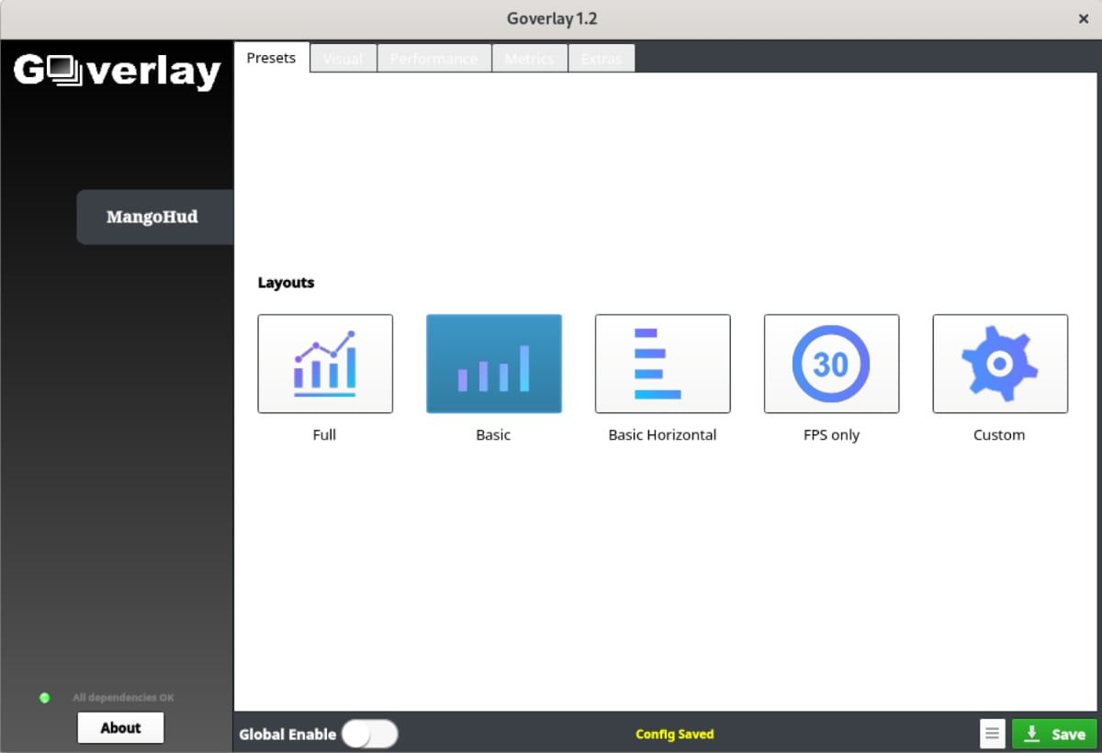
Task: Click the About button
Action: 120,727
